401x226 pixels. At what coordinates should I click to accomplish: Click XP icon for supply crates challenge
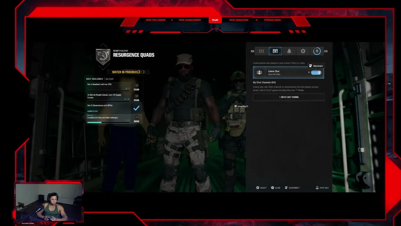(x=136, y=96)
